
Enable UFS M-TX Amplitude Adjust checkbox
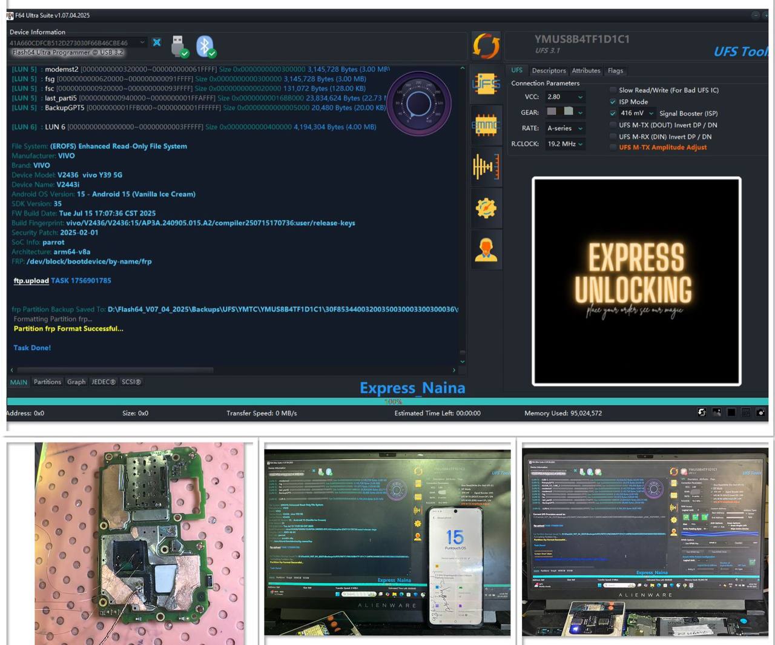click(x=613, y=147)
